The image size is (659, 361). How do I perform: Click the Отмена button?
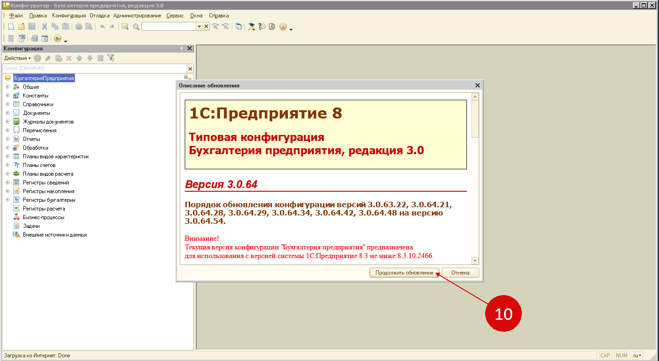coord(461,273)
